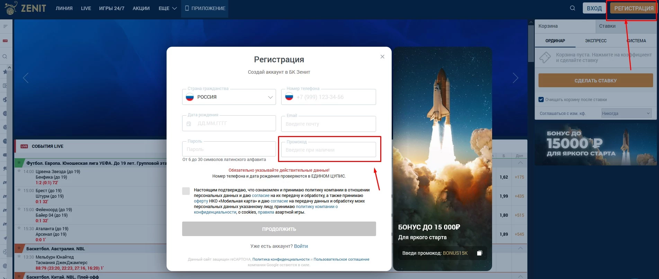Screen dimensions: 659x279
Task: Toggle Очищать корзину после ставки checkbox
Action: (x=541, y=100)
